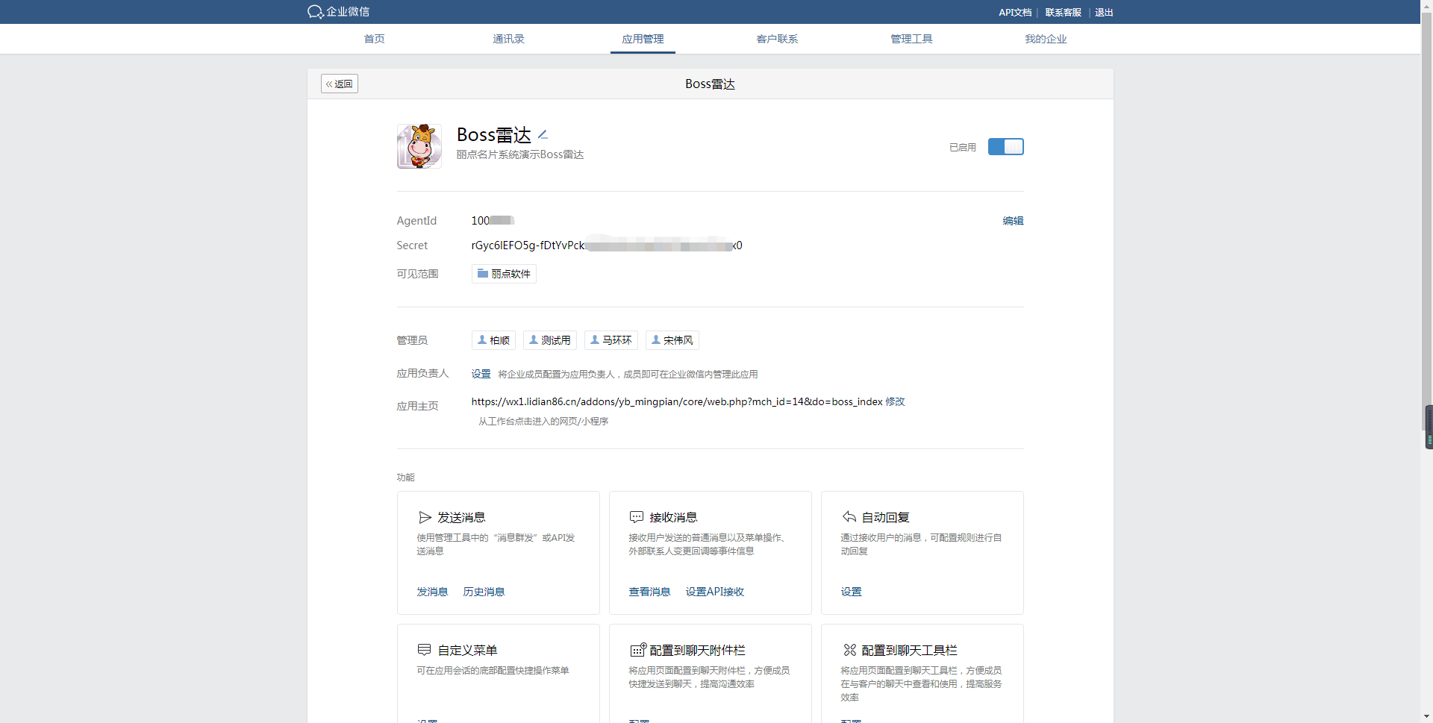Screen dimensions: 1433x723
Task: Click the wx1.lidian86.cn homepage URL text
Action: [x=677, y=401]
